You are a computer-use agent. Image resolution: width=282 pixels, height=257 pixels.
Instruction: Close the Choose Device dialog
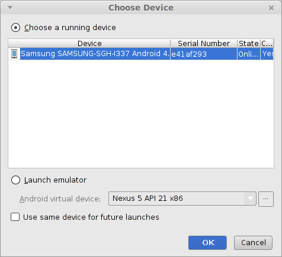click(x=271, y=8)
